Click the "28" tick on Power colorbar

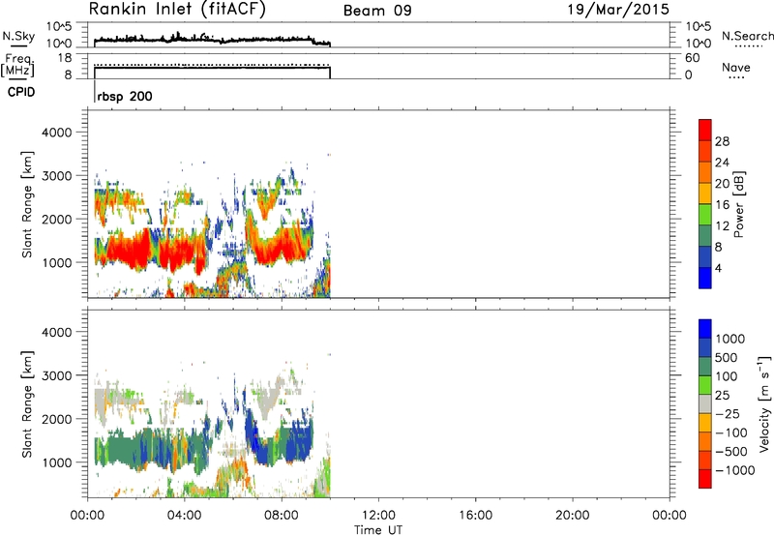(722, 141)
